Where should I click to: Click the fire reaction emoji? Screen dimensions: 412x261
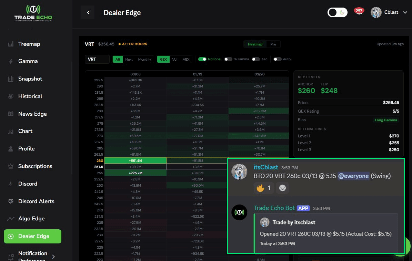click(x=260, y=188)
